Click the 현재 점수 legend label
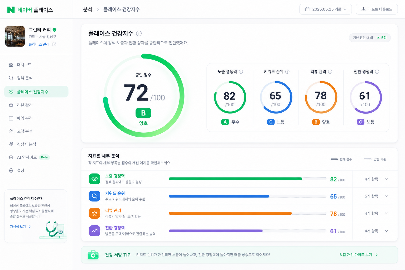405x270 pixels. pos(346,159)
